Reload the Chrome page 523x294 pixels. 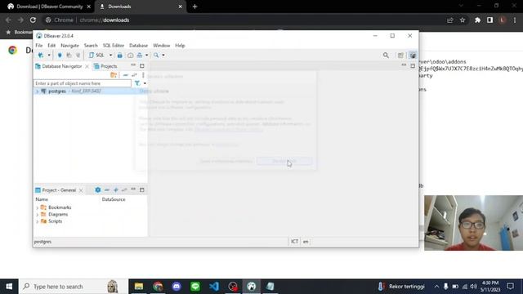click(33, 20)
